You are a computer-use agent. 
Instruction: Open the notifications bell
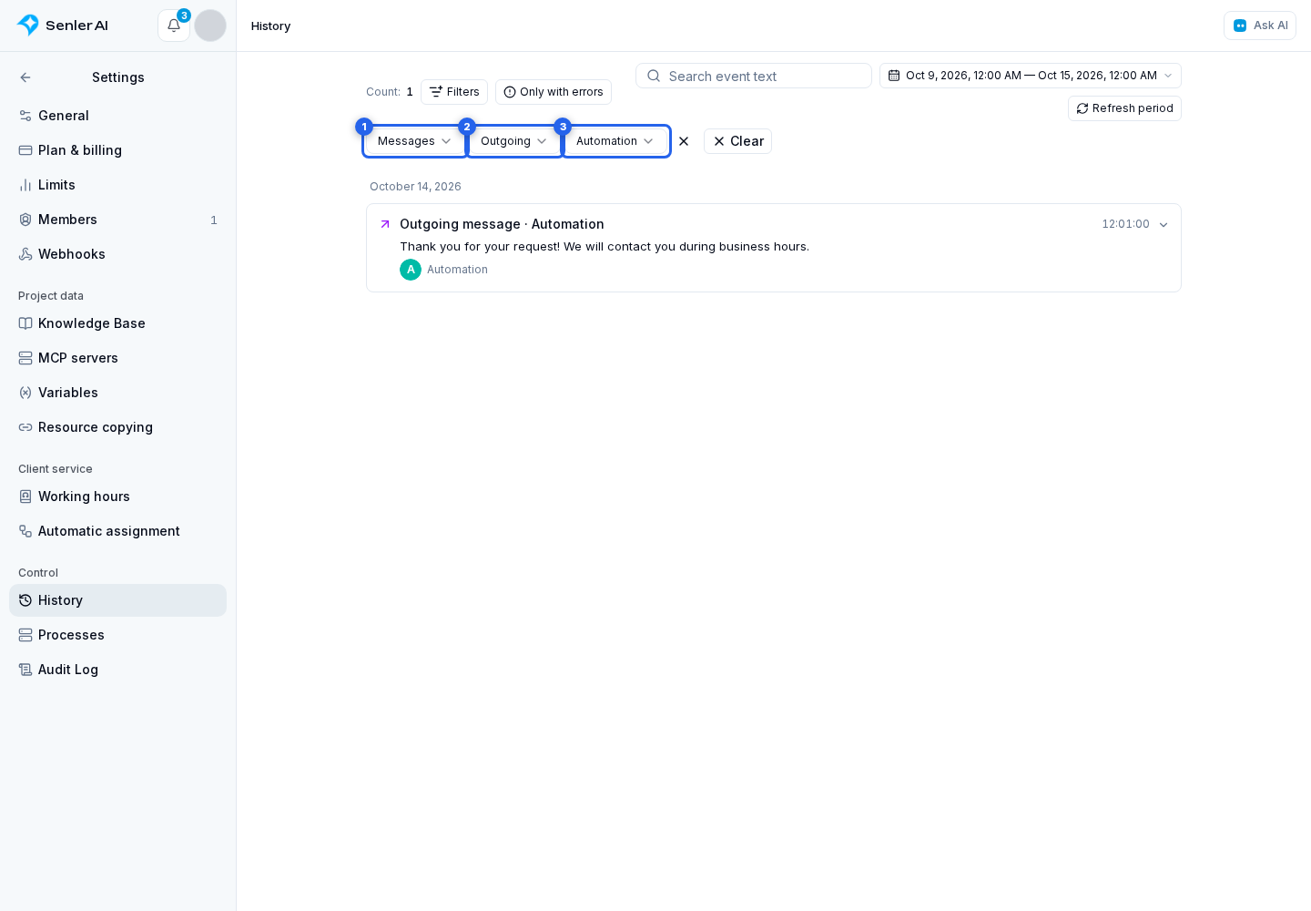pos(174,26)
